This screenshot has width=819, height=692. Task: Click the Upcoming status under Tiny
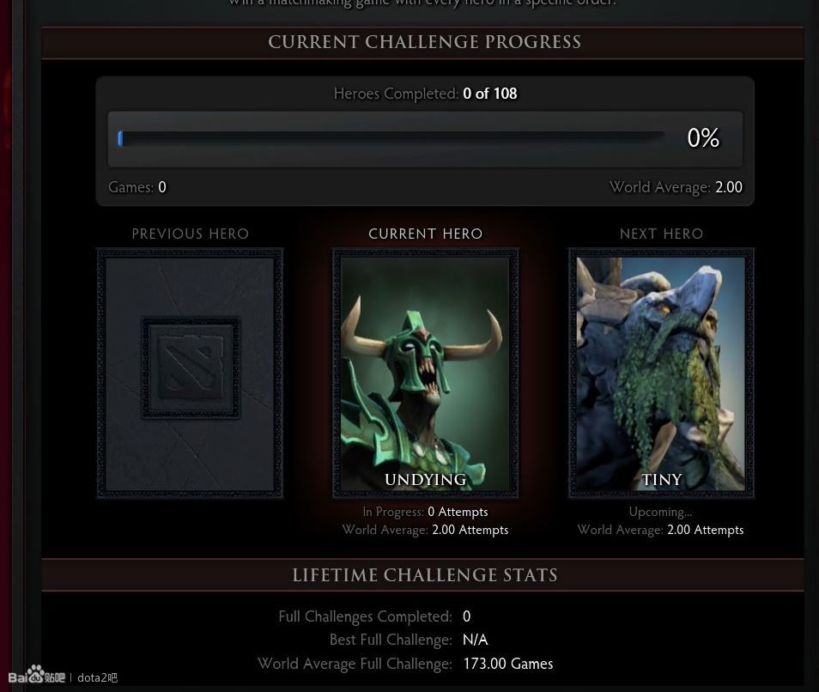pos(660,512)
